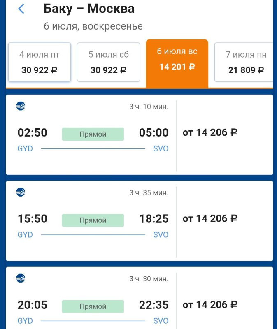Open the 02:50 to 05:00 flight card
The height and width of the screenshot is (329, 277).
(x=140, y=135)
